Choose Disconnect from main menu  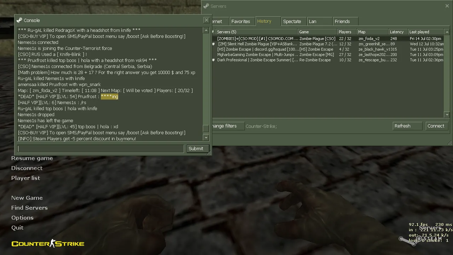[x=27, y=168]
